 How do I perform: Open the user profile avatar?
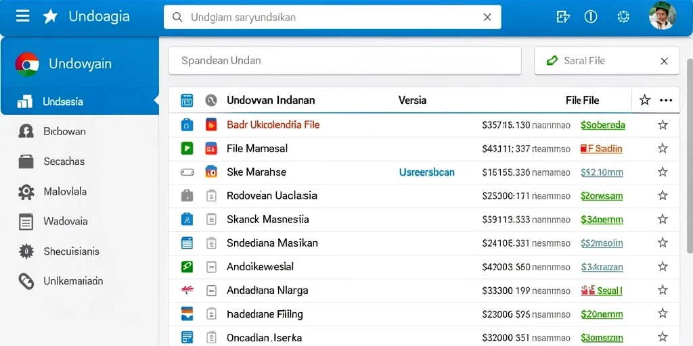click(662, 16)
